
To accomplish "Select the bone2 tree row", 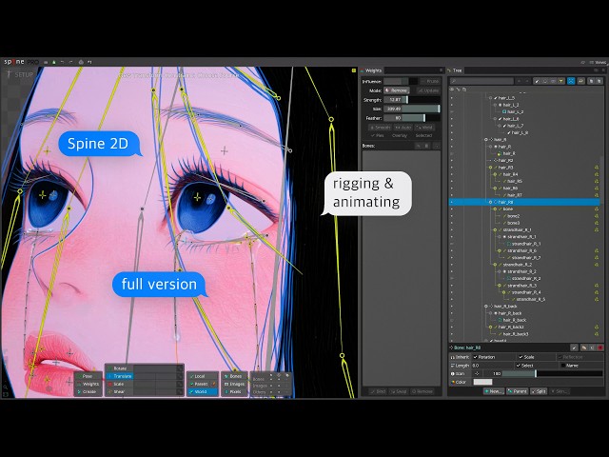I will 524,216.
